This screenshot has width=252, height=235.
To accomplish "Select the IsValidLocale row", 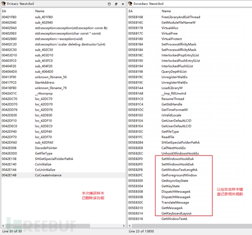I will (x=190, y=115).
